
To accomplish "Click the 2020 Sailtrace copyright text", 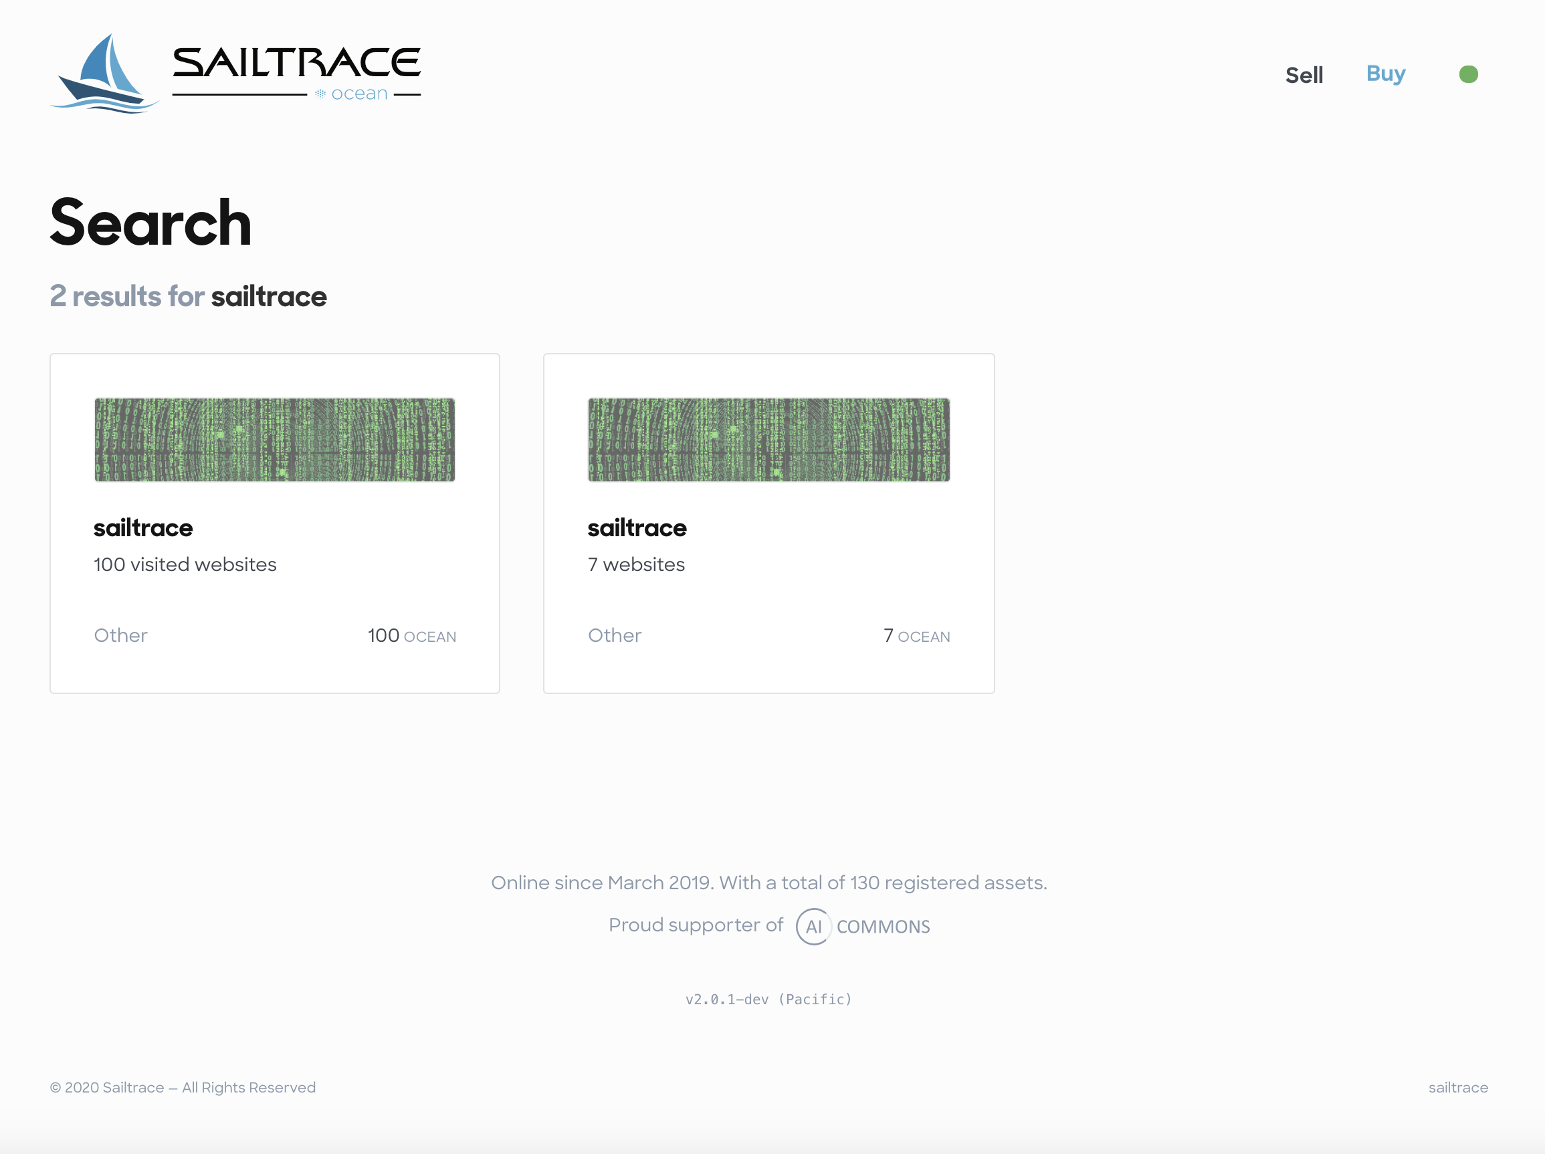I will [183, 1087].
